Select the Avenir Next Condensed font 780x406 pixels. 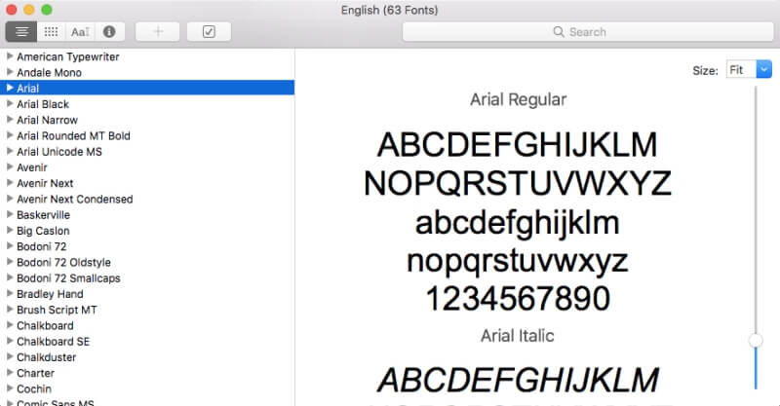click(75, 200)
